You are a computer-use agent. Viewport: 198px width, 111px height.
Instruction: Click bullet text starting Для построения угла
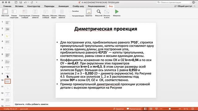[107, 49]
